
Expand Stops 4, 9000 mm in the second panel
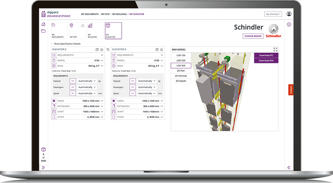138,117
